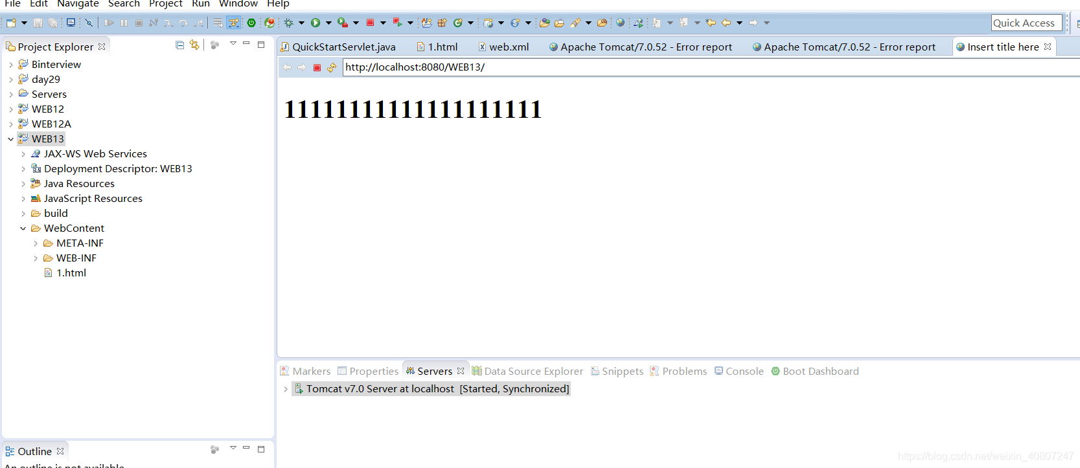The width and height of the screenshot is (1080, 468).
Task: Switch to the web.xml editor tab
Action: pyautogui.click(x=503, y=47)
